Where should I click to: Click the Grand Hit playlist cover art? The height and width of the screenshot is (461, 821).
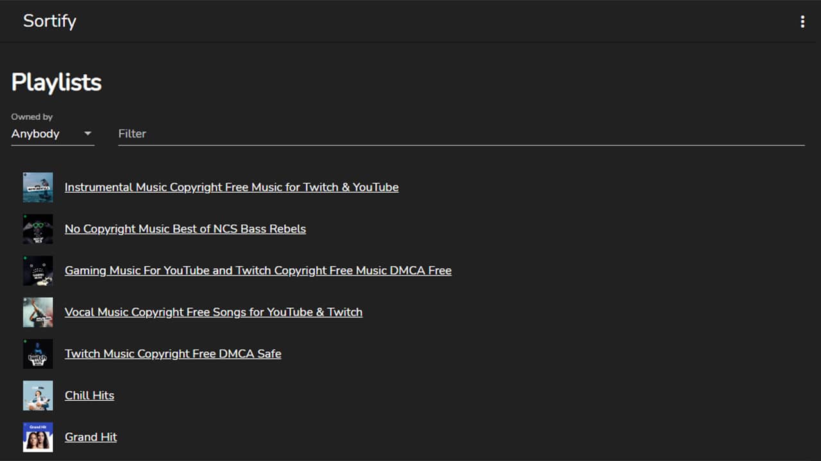[38, 437]
